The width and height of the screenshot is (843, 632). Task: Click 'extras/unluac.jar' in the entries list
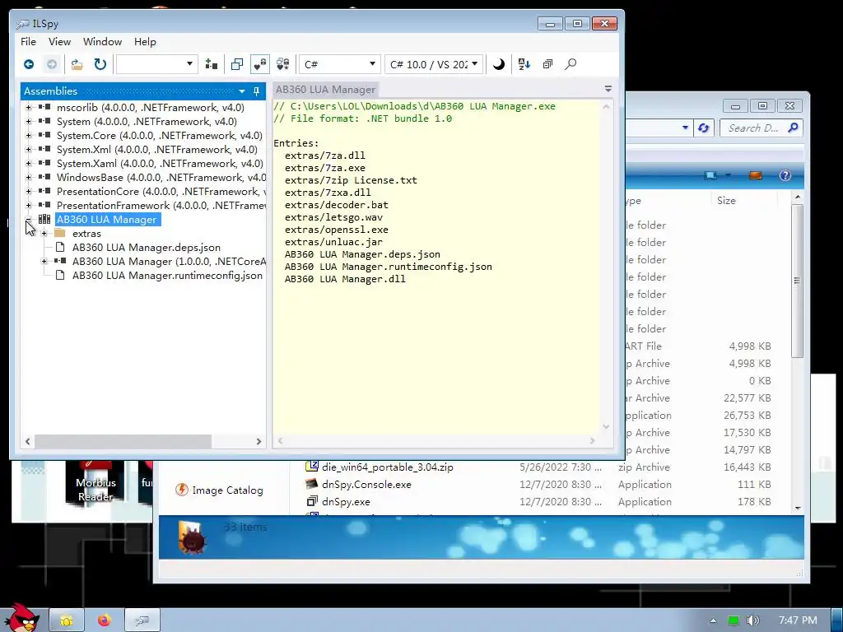pyautogui.click(x=334, y=242)
